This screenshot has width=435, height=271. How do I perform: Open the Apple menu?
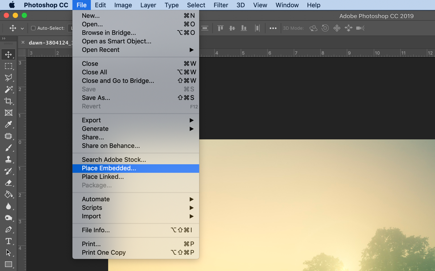click(x=12, y=5)
